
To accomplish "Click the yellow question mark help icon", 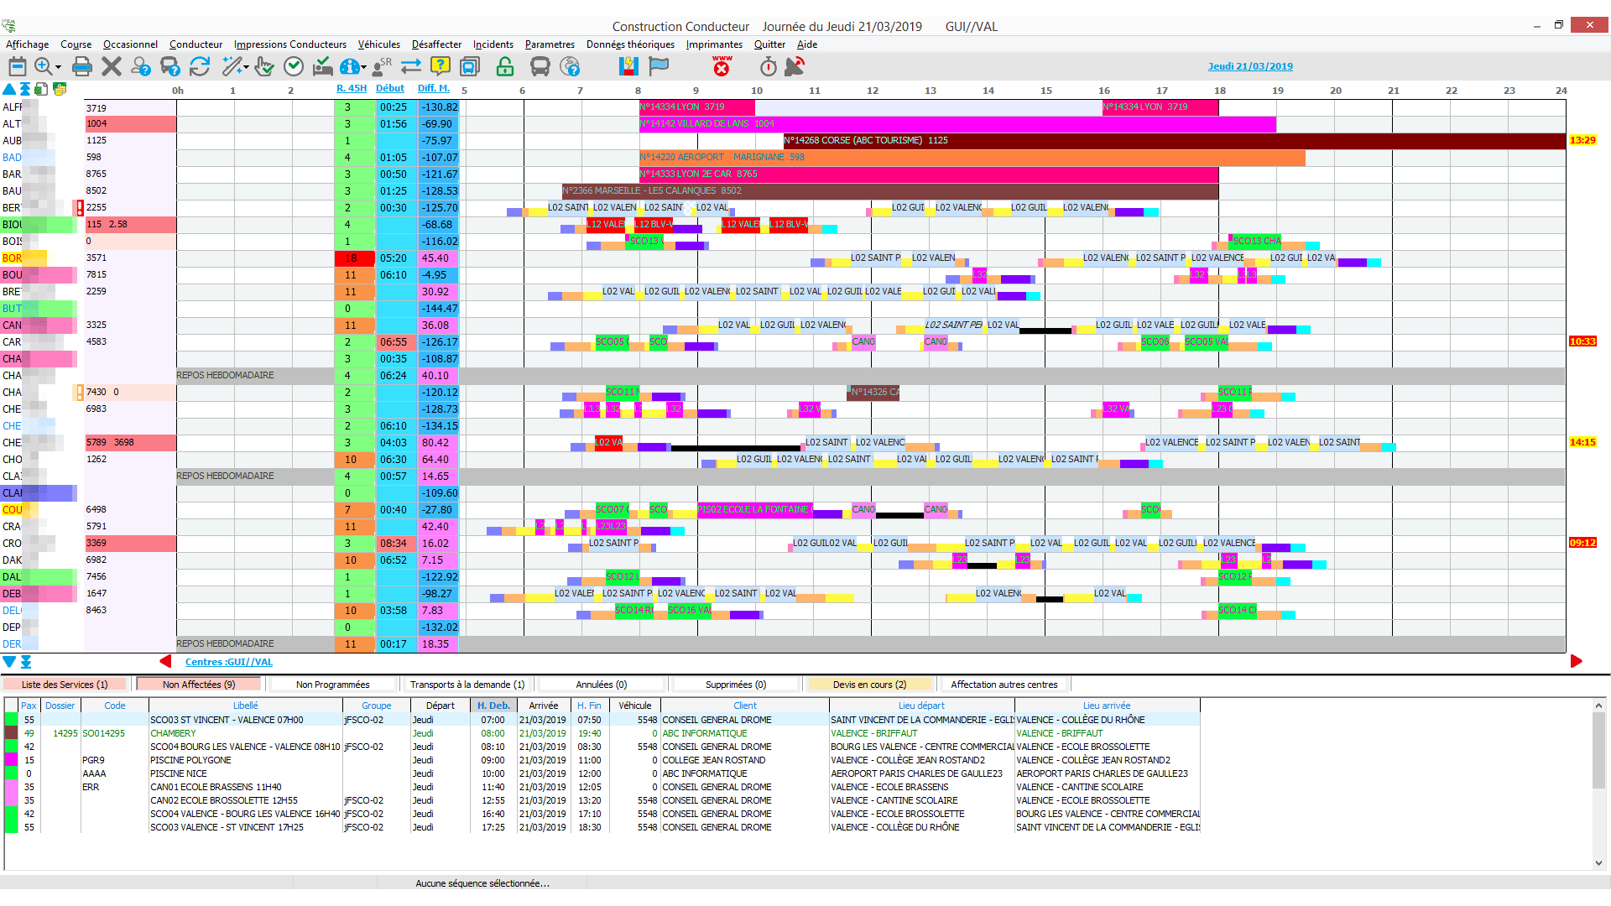I will pos(440,66).
